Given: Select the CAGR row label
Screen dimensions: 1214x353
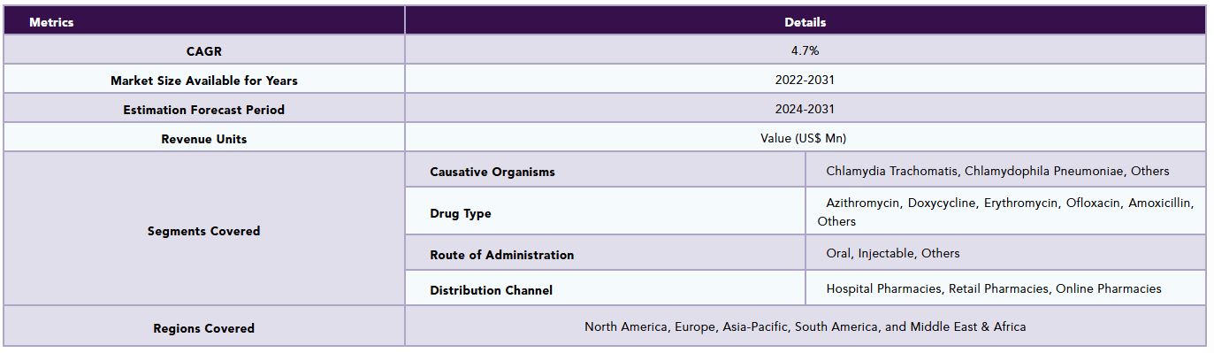Looking at the screenshot, I should pos(204,50).
